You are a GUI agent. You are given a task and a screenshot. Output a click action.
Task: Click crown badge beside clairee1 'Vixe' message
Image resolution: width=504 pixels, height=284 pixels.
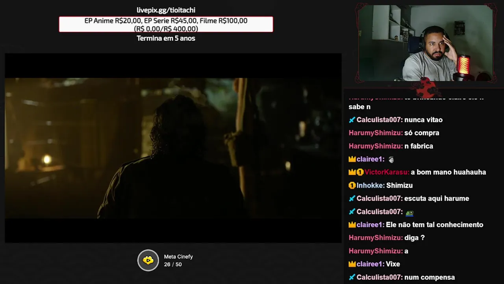[x=352, y=264]
